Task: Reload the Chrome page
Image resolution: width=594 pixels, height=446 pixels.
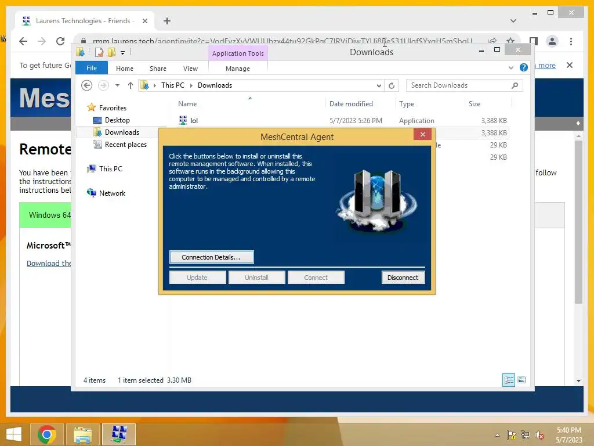Action: (60, 41)
